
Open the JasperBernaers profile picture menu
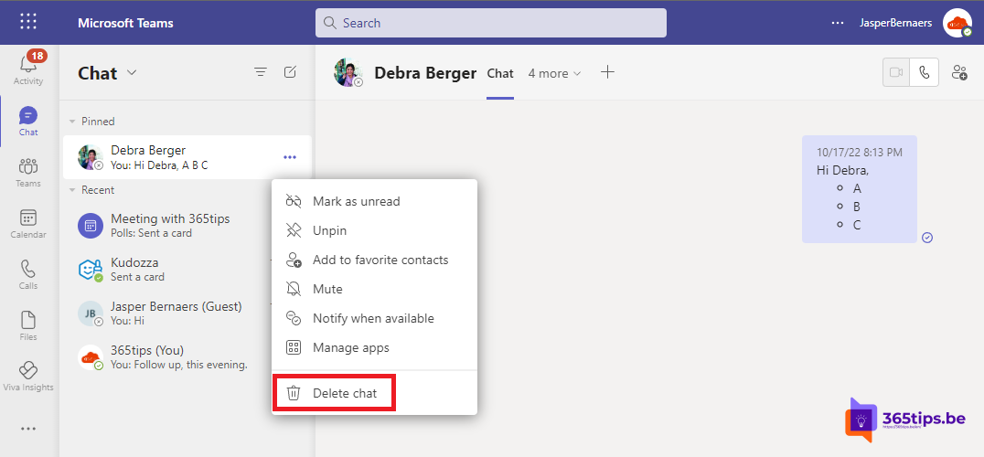coord(957,23)
